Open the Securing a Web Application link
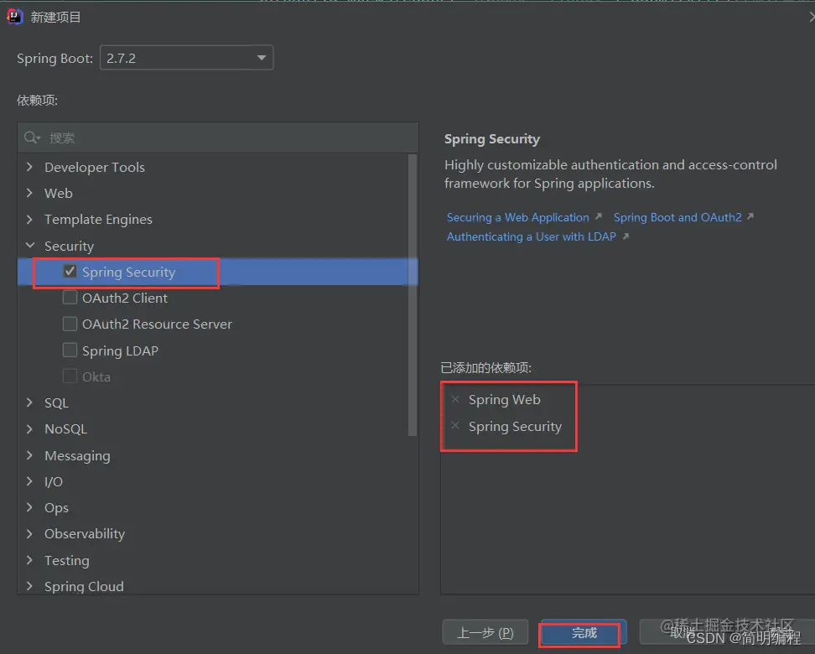 pyautogui.click(x=517, y=217)
